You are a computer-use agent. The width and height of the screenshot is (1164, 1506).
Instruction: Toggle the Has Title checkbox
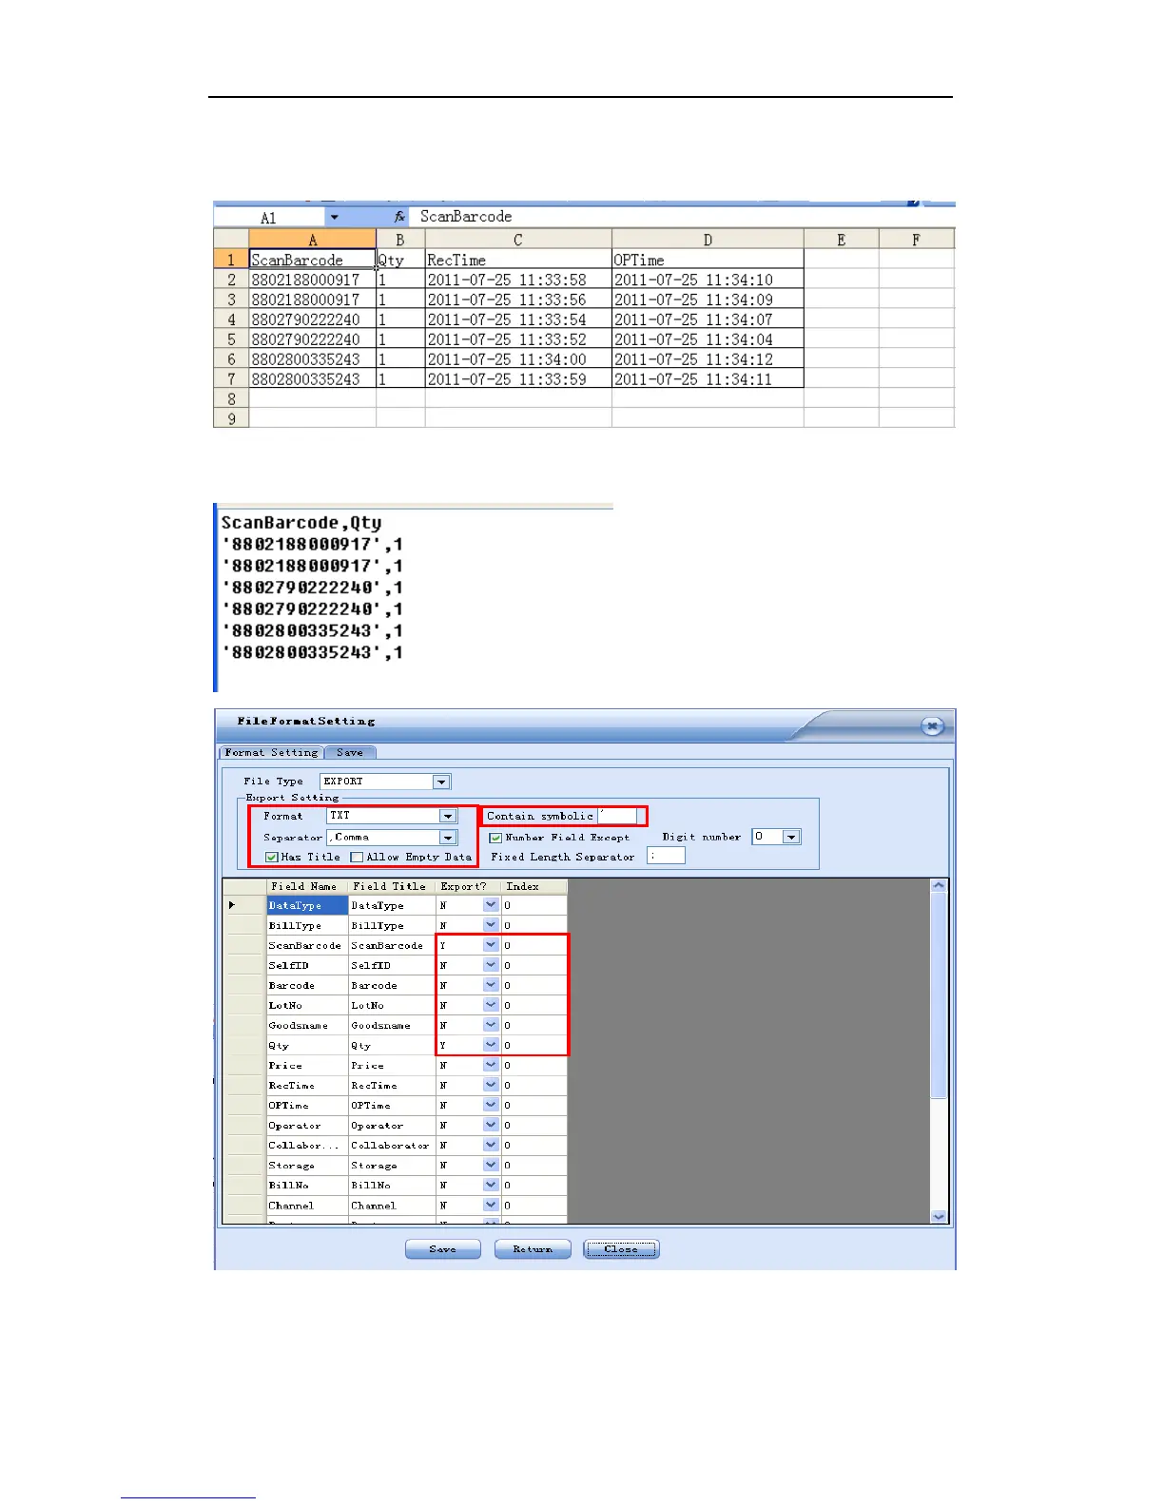(x=272, y=858)
